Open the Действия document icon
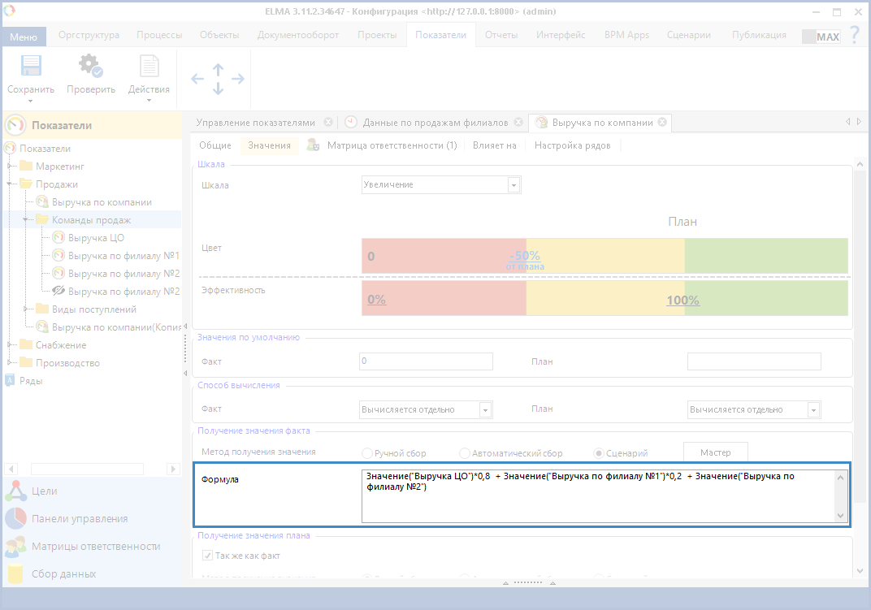 point(149,67)
